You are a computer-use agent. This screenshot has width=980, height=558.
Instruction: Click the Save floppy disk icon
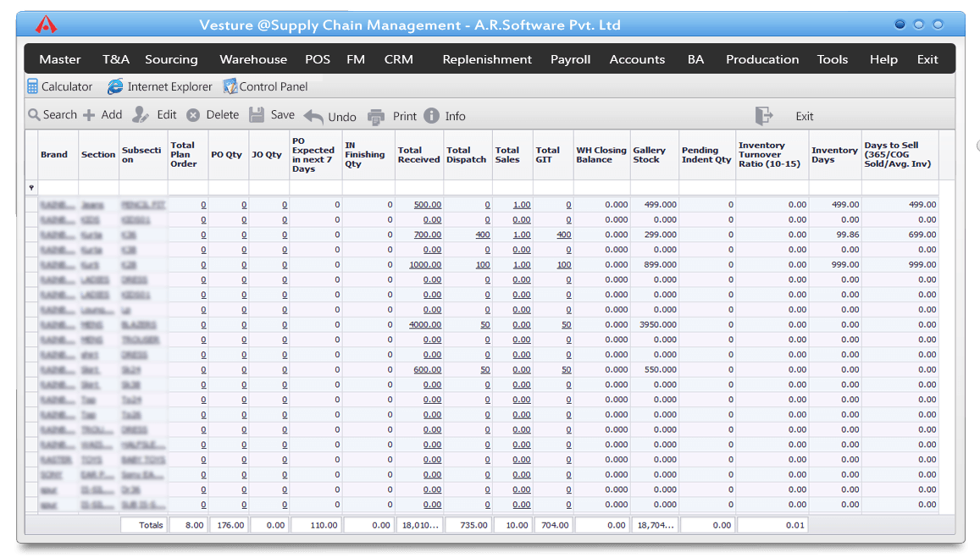(257, 114)
